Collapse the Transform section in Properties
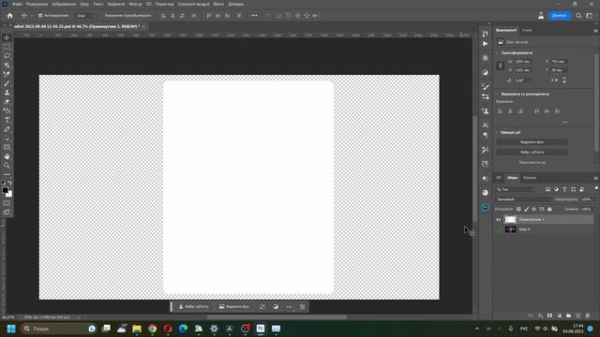Screen dimensions: 600x337 click(498, 52)
